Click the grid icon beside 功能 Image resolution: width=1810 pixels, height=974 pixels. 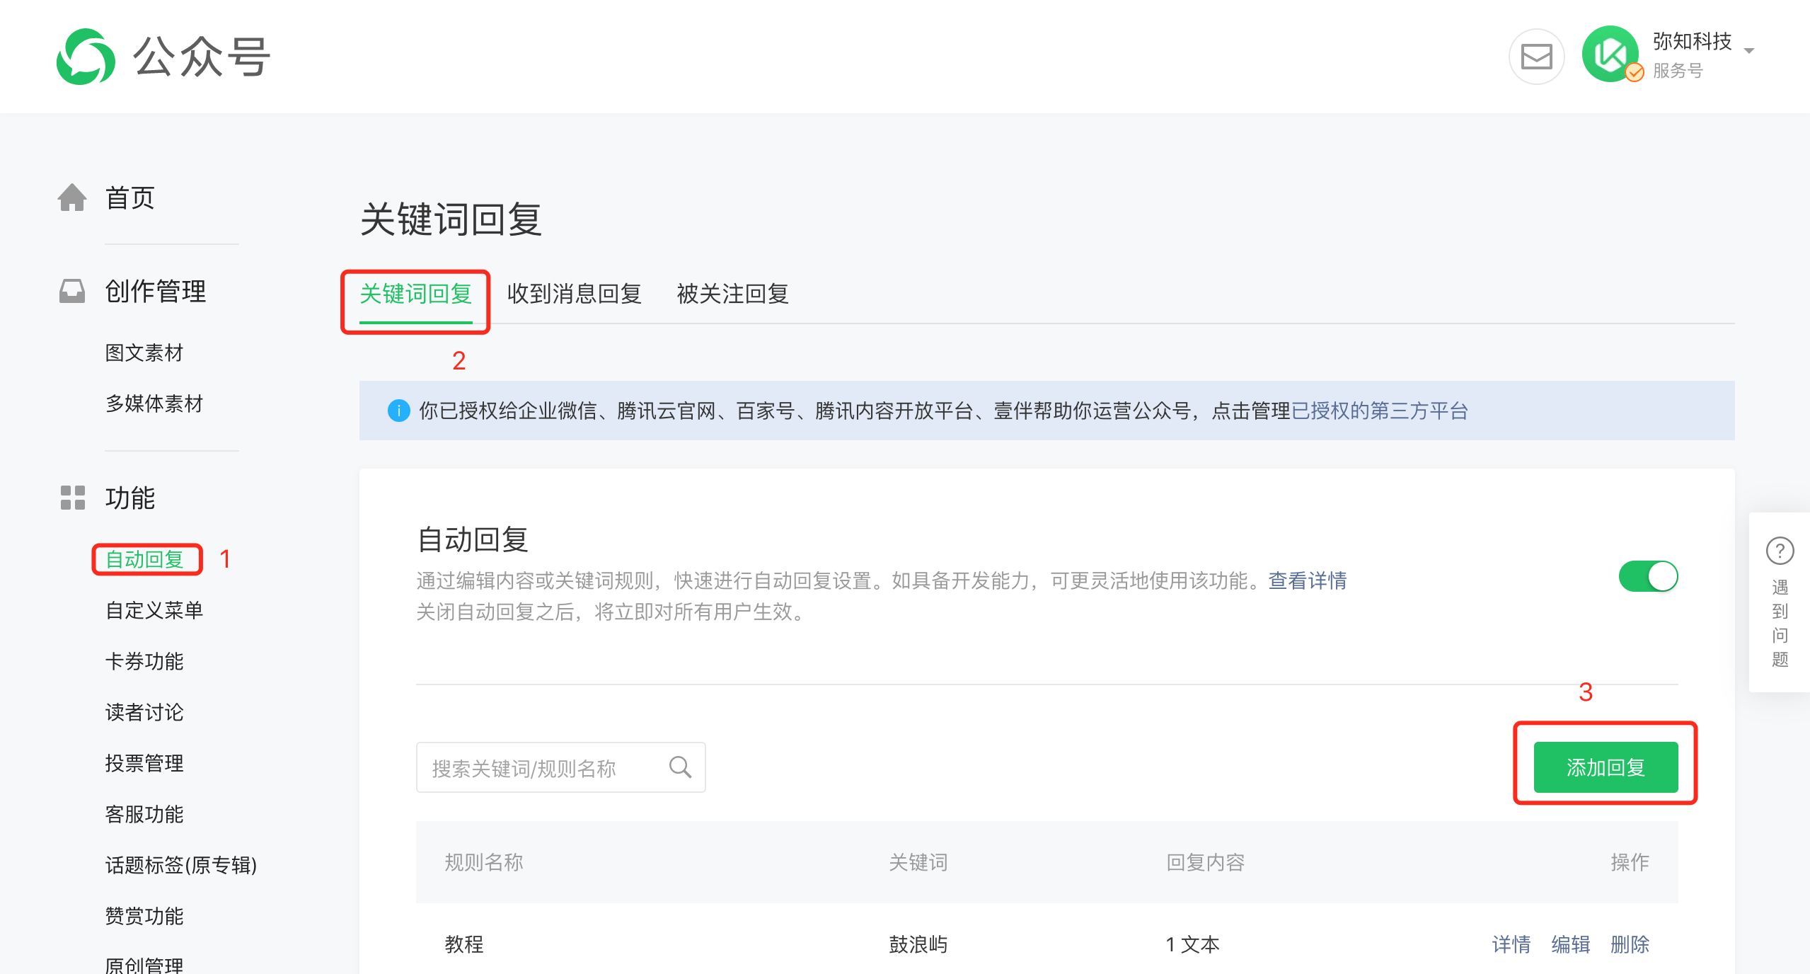point(72,498)
